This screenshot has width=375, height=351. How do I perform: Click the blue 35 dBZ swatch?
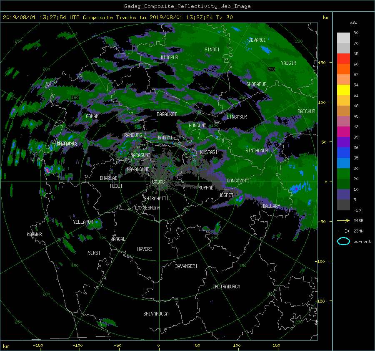pyautogui.click(x=343, y=153)
